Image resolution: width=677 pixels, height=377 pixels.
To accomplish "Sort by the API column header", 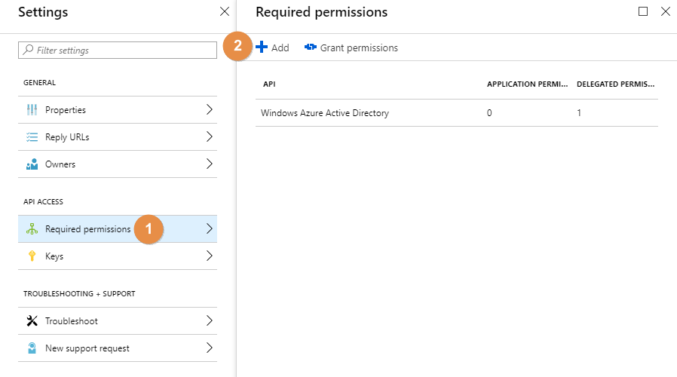I will pyautogui.click(x=269, y=84).
